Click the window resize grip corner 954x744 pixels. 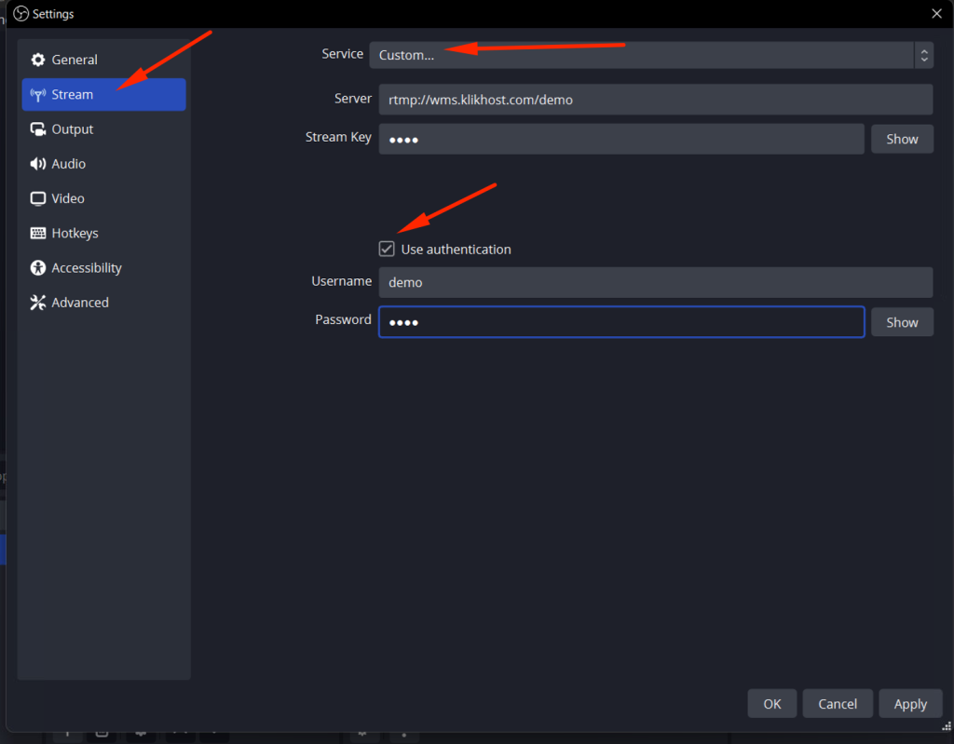pos(947,726)
